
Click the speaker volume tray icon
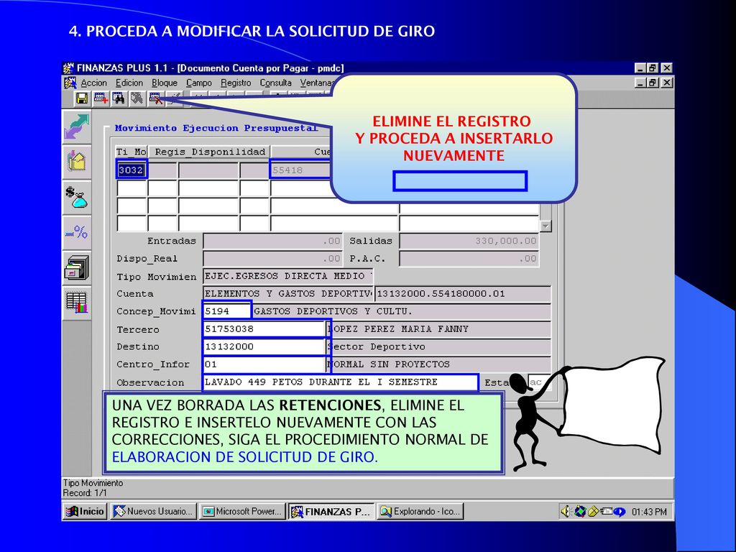pyautogui.click(x=566, y=511)
